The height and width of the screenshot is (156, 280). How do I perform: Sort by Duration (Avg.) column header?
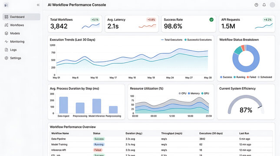coord(134,133)
